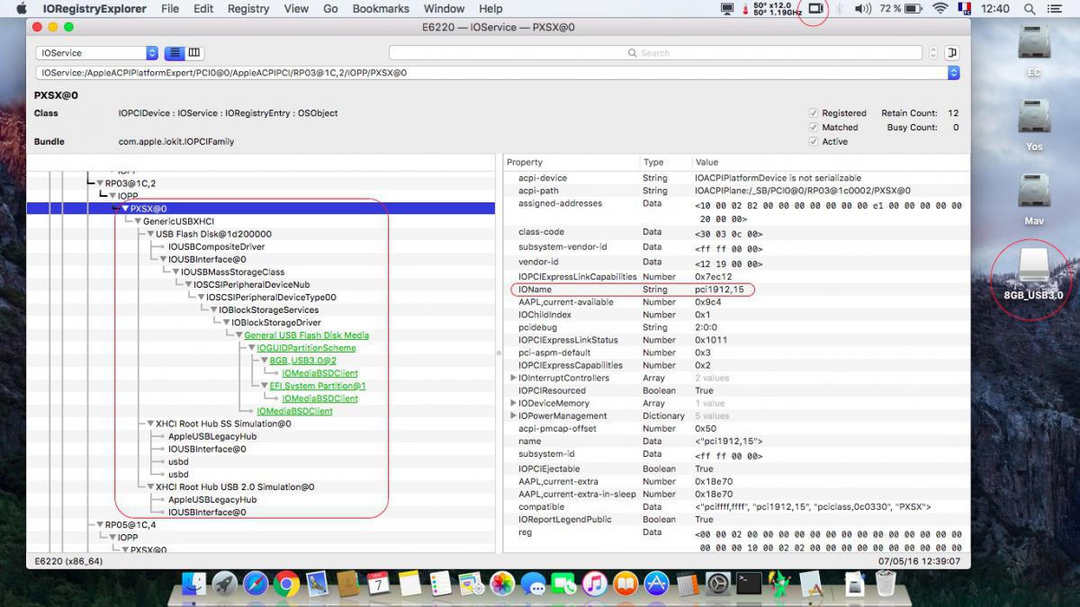This screenshot has height=607, width=1080.
Task: Expand the IOInterruptControllers property
Action: [x=513, y=378]
